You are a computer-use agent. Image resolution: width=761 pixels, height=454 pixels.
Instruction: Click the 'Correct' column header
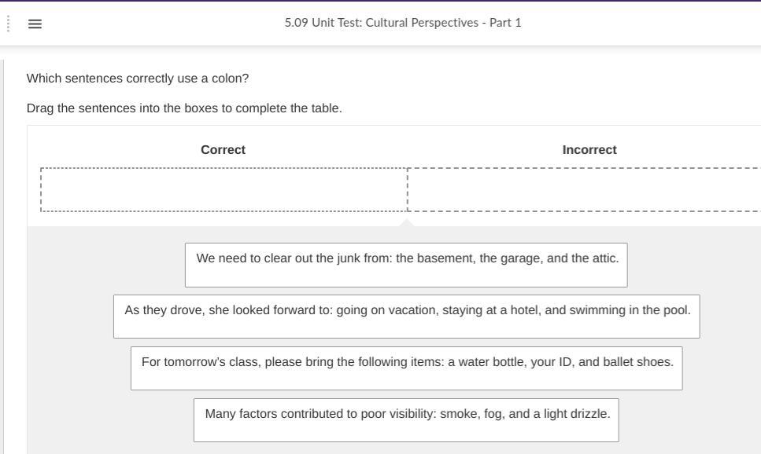(223, 150)
